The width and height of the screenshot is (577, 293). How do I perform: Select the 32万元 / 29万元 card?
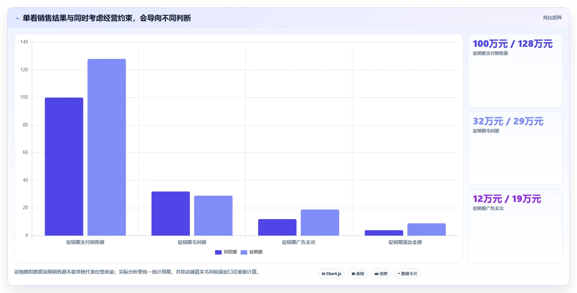(515, 148)
